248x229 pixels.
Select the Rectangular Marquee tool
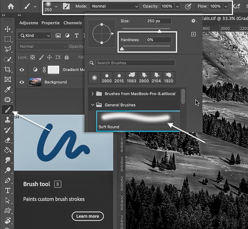pos(7,39)
